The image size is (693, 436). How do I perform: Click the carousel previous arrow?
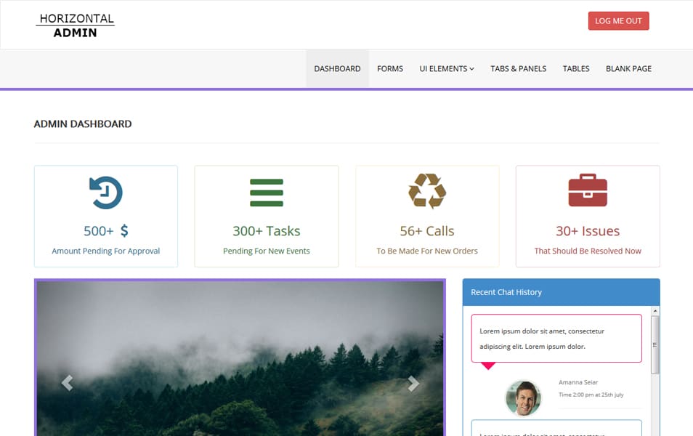pyautogui.click(x=66, y=383)
